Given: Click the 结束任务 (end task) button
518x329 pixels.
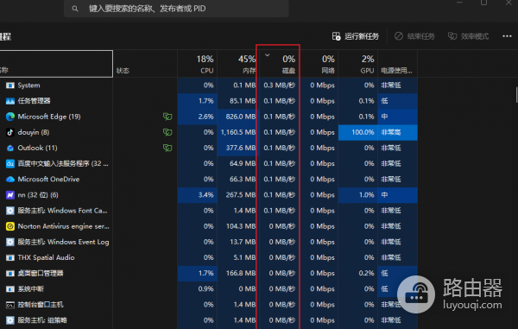Looking at the screenshot, I should (414, 36).
